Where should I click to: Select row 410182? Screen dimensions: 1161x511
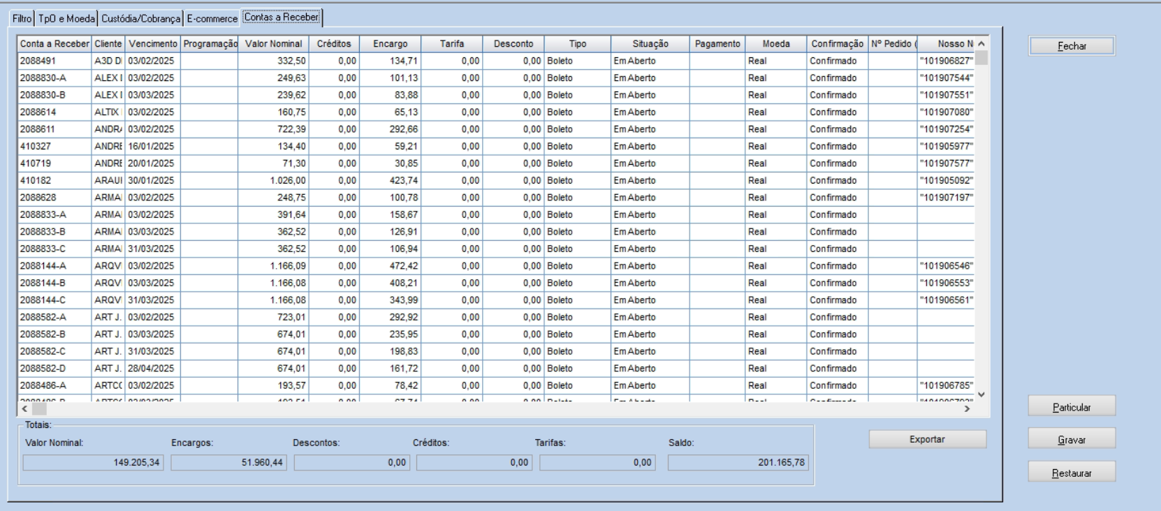(x=496, y=181)
